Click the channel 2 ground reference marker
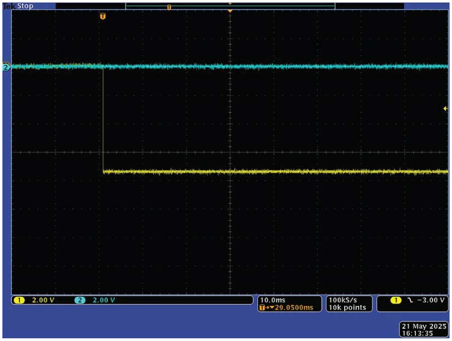 [6, 66]
